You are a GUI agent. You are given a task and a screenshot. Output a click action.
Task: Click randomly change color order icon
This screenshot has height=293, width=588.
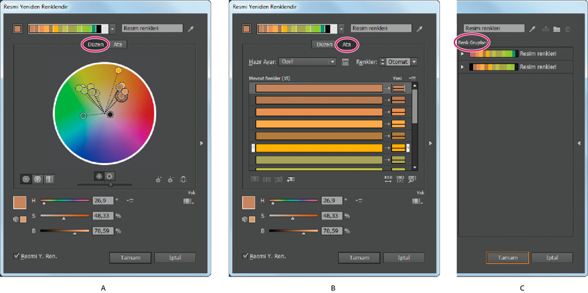click(x=388, y=179)
